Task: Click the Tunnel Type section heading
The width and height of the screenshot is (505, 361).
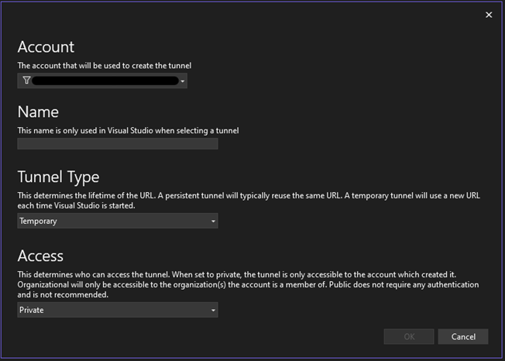Action: pos(58,177)
